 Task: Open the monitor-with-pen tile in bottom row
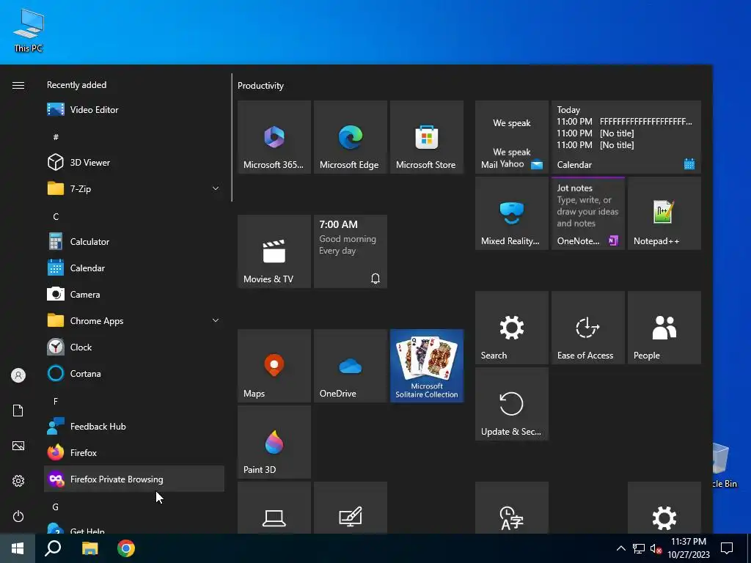click(x=350, y=507)
